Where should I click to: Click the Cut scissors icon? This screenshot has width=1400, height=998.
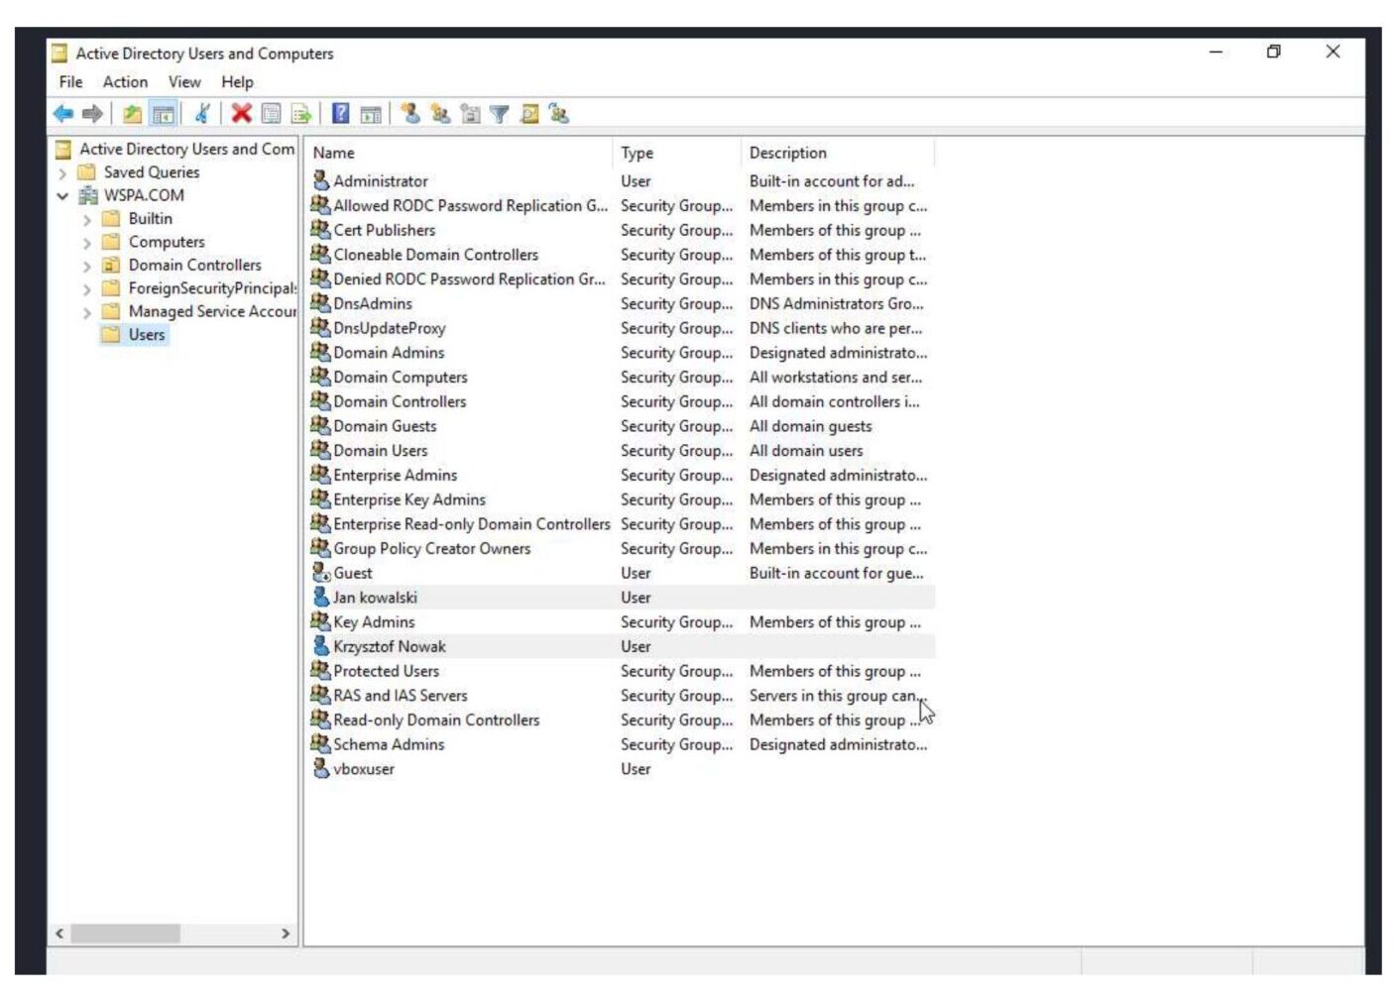tap(202, 114)
